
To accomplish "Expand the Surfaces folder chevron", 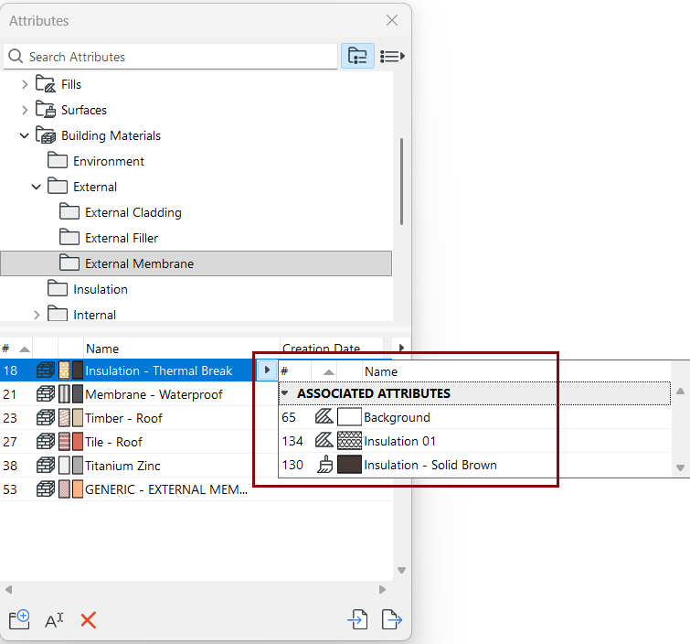I will click(25, 110).
